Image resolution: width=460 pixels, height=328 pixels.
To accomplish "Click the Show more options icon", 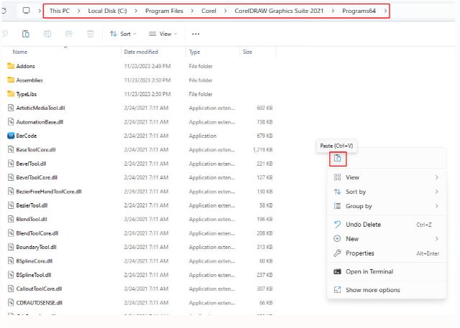I will [x=337, y=290].
